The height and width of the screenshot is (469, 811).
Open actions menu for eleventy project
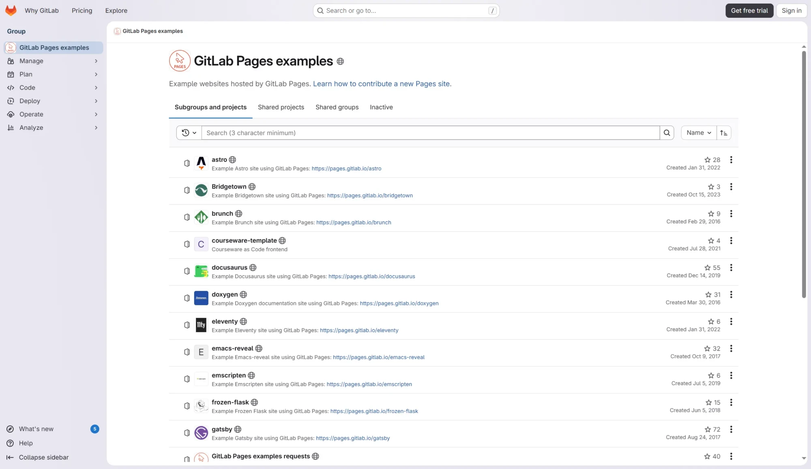point(731,321)
